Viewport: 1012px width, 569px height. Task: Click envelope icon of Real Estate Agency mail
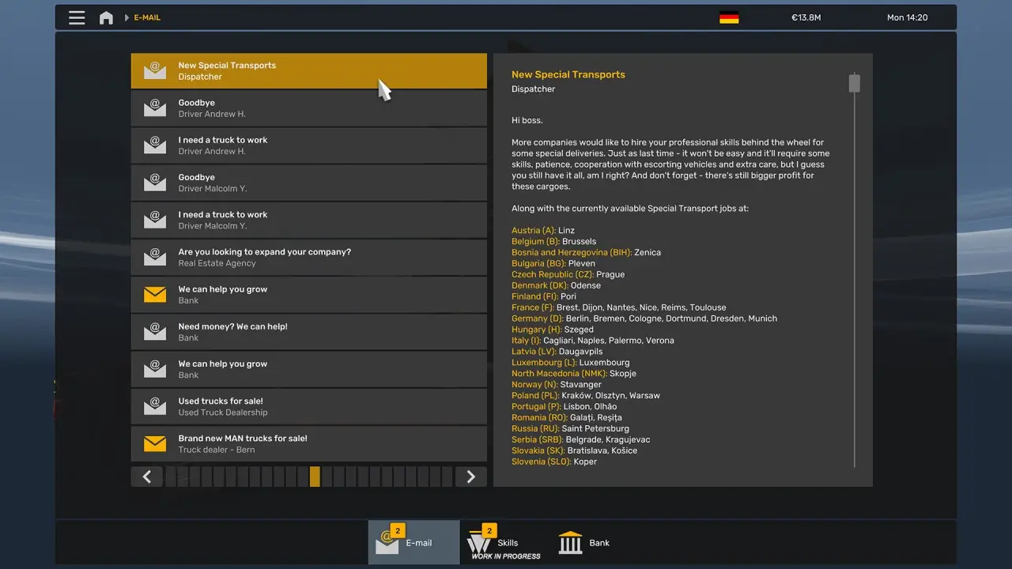click(155, 258)
